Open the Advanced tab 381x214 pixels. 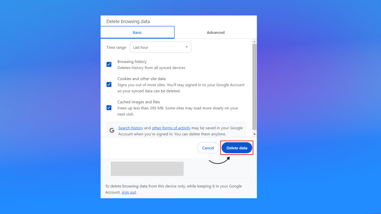click(216, 32)
